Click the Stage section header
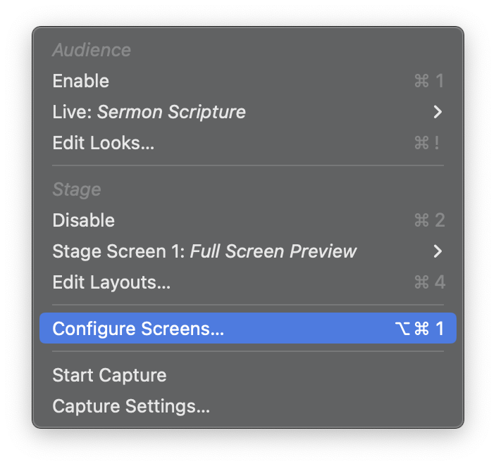 point(77,189)
